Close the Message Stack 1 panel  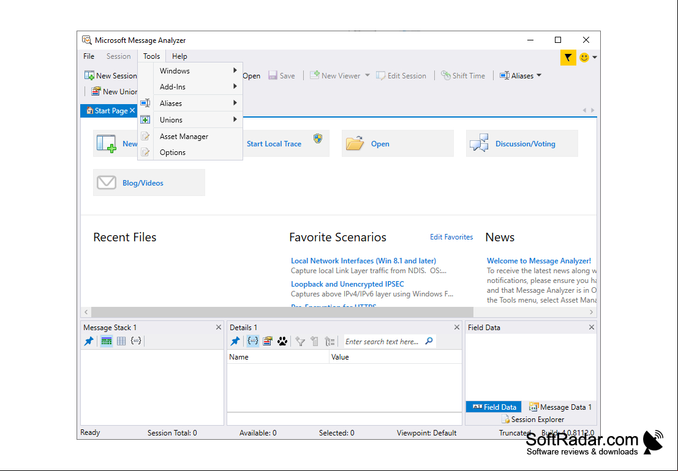coord(219,328)
